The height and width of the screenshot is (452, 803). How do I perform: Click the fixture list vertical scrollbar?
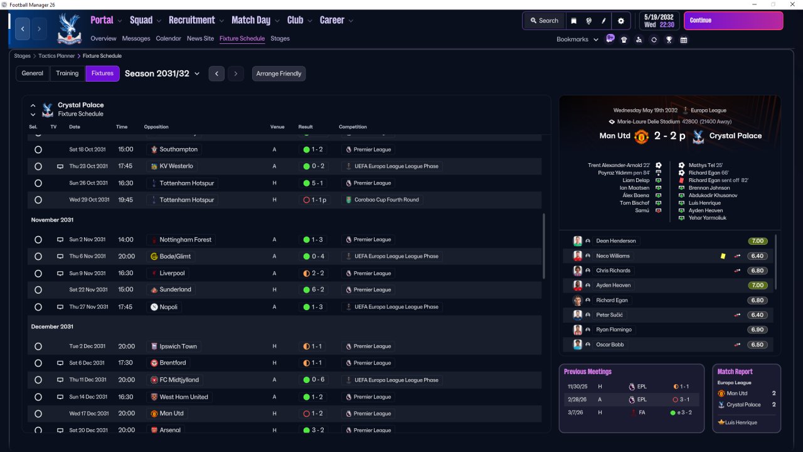point(544,246)
